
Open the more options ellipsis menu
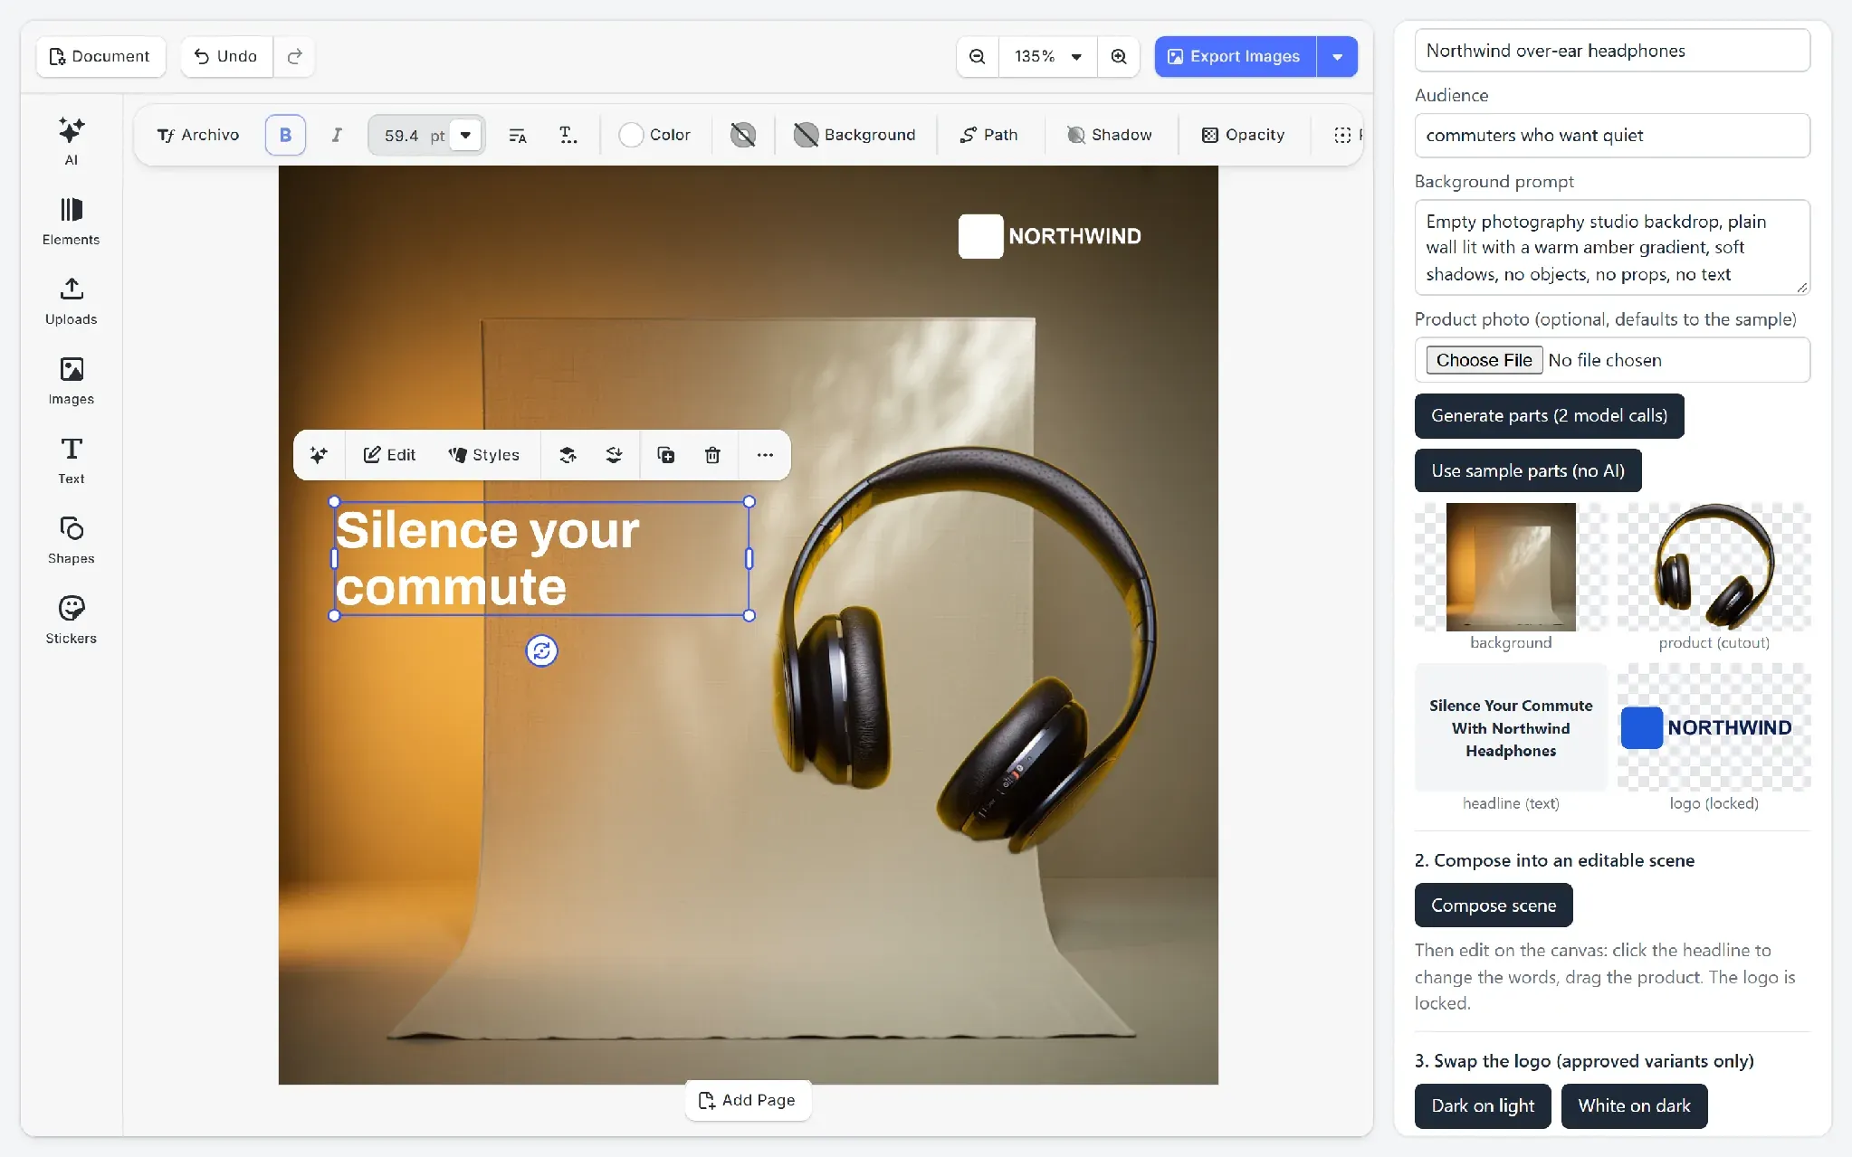tap(765, 455)
